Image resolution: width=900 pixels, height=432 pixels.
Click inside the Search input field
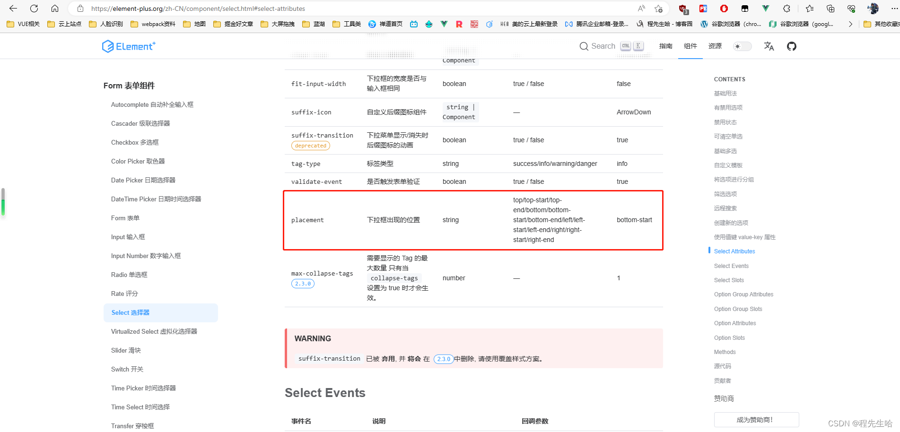coord(603,46)
